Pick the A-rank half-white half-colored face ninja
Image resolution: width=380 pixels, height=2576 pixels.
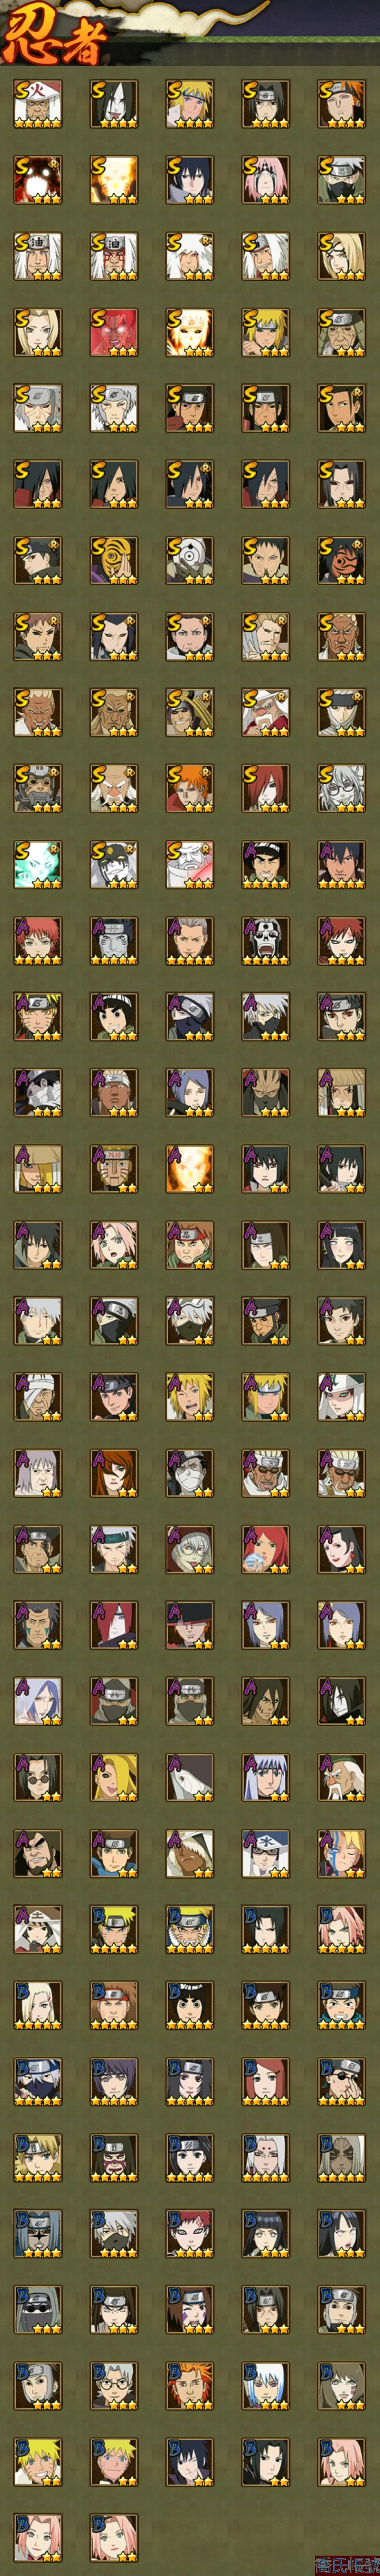(x=341, y=1852)
